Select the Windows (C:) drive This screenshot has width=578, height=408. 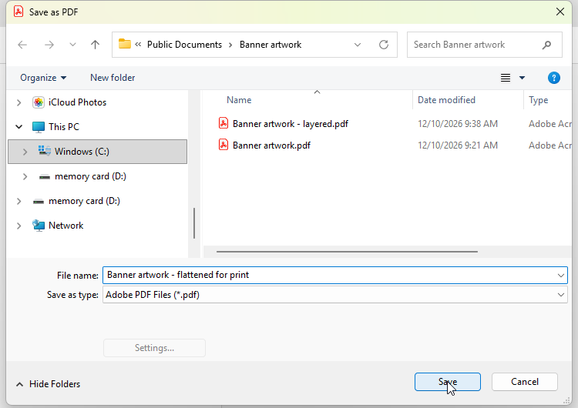coord(97,152)
